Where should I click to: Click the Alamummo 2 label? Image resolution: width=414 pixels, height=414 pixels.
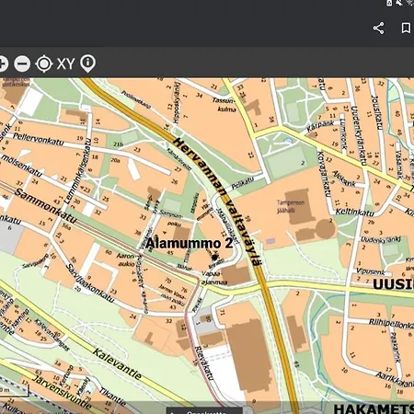pos(189,243)
